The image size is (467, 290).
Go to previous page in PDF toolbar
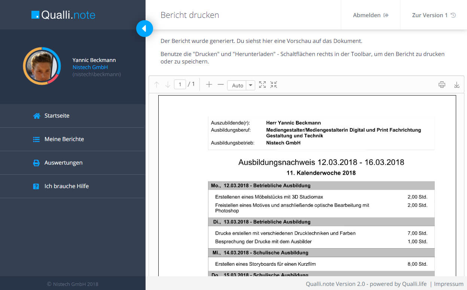point(156,85)
